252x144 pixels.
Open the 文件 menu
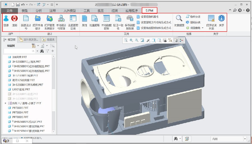coord(10,11)
